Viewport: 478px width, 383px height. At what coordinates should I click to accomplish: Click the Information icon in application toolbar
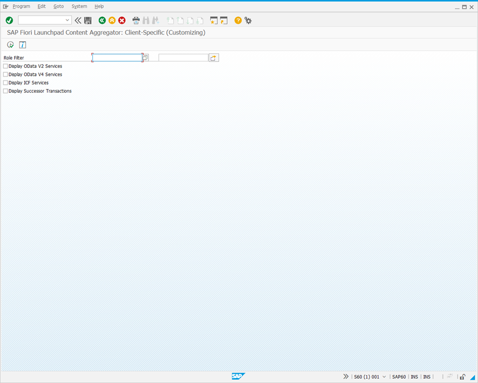[22, 45]
